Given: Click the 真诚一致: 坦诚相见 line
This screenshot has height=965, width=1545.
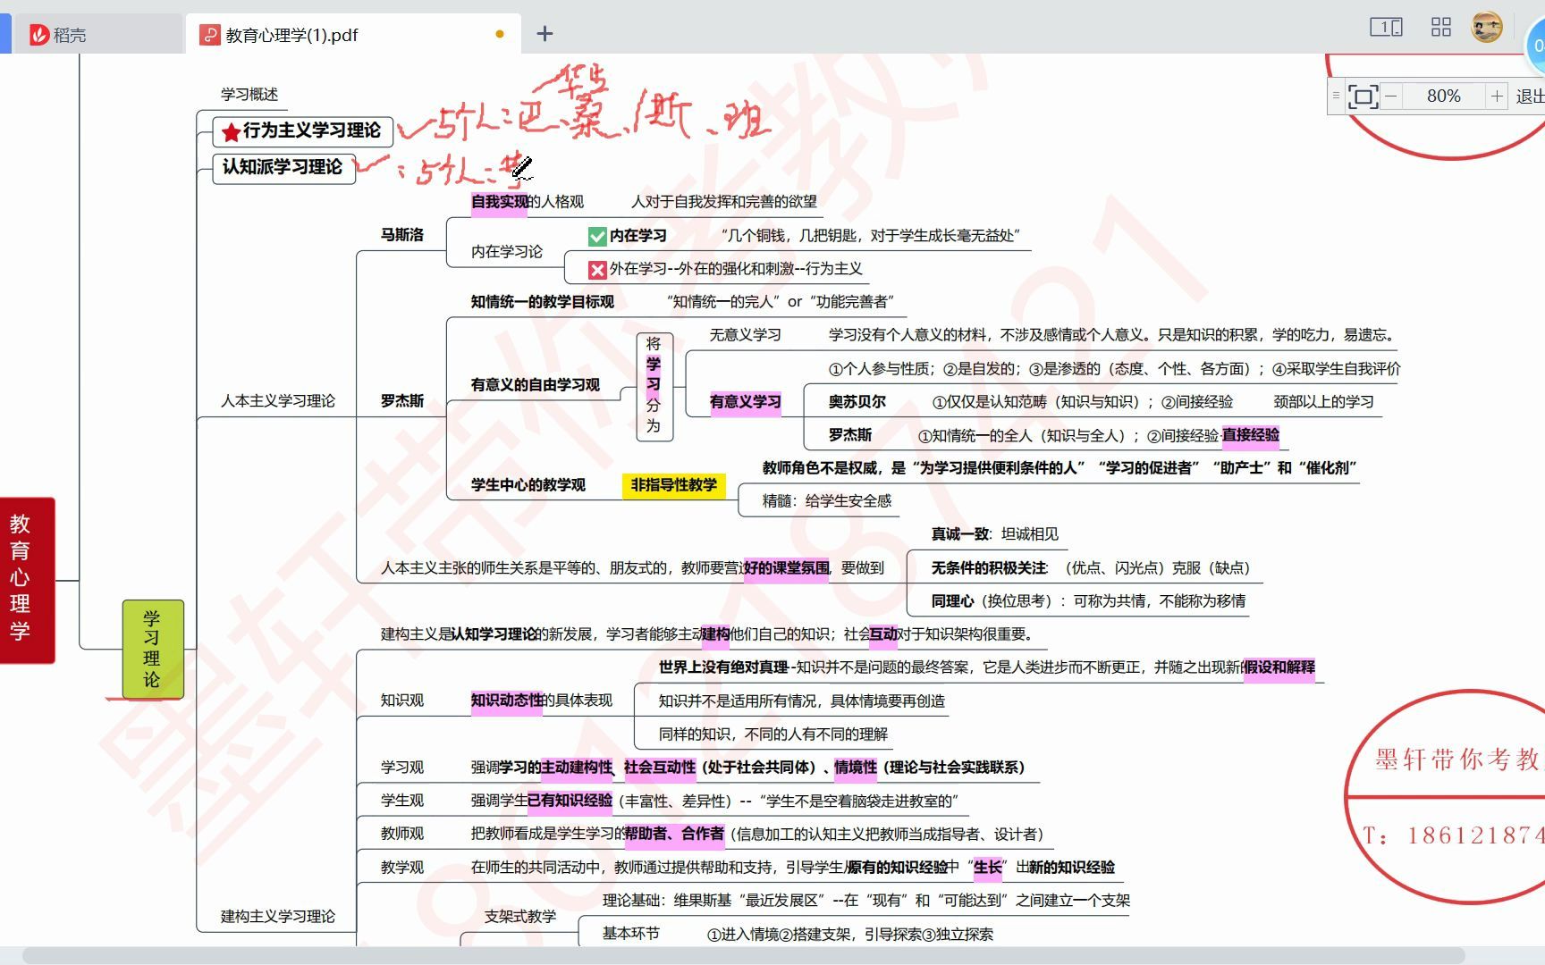Looking at the screenshot, I should click(x=995, y=533).
